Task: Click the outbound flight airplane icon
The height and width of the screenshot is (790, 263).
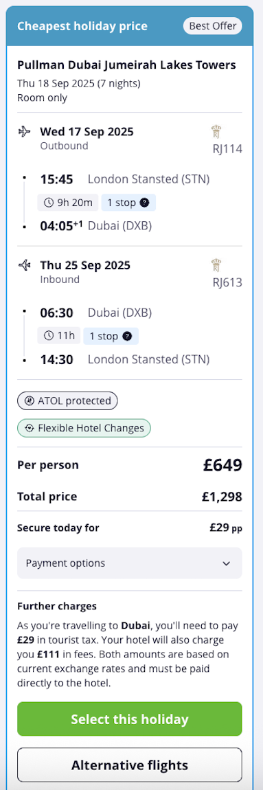Action: coord(24,132)
